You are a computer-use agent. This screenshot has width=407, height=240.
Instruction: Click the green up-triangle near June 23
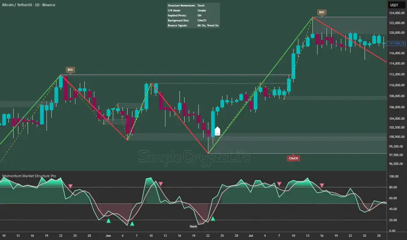(x=213, y=219)
